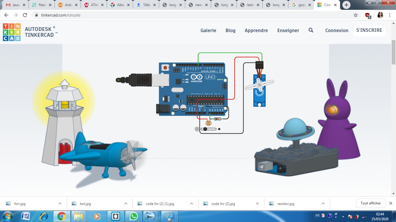Click the Tout afficher downloads button
The height and width of the screenshot is (222, 396).
coord(371,203)
